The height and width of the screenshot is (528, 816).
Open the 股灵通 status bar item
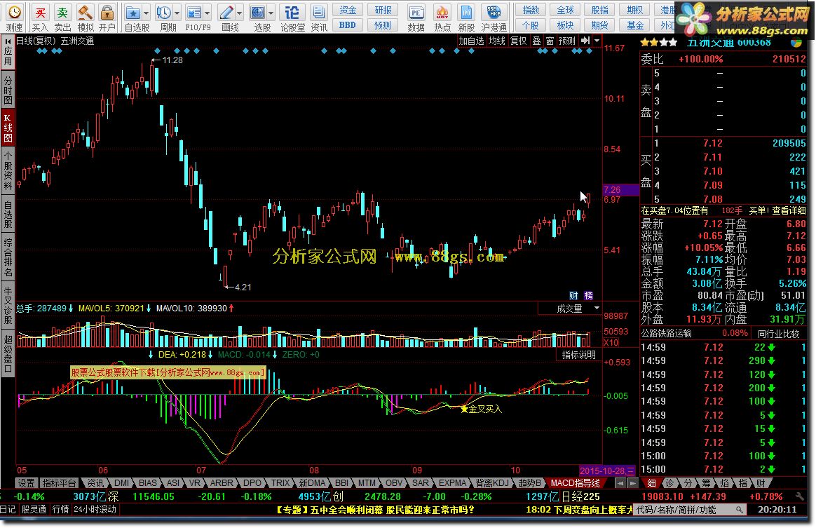(x=34, y=509)
